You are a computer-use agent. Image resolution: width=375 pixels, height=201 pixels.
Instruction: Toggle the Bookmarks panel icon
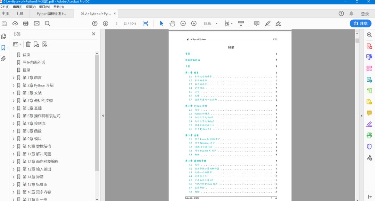(x=3, y=48)
